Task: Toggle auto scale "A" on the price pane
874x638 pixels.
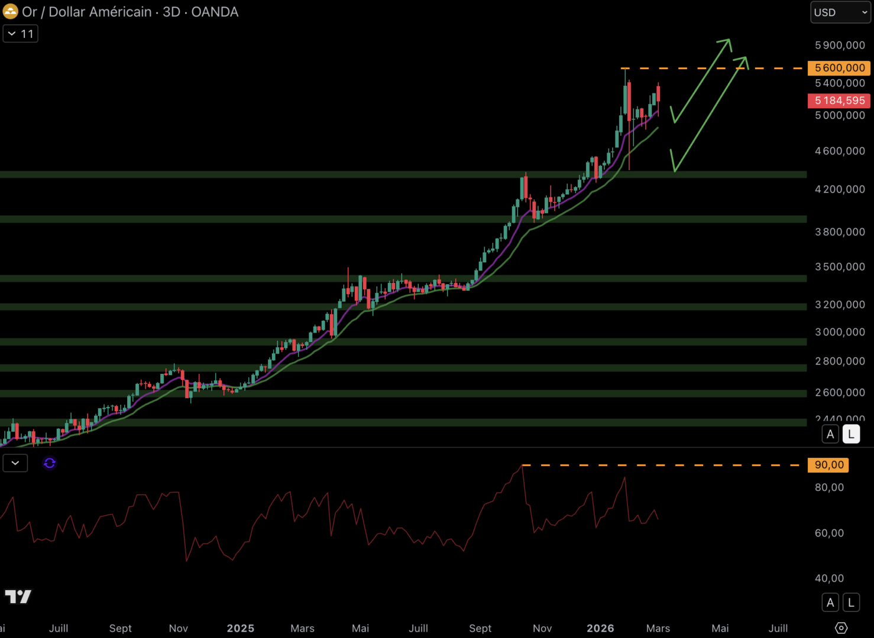Action: pyautogui.click(x=830, y=434)
